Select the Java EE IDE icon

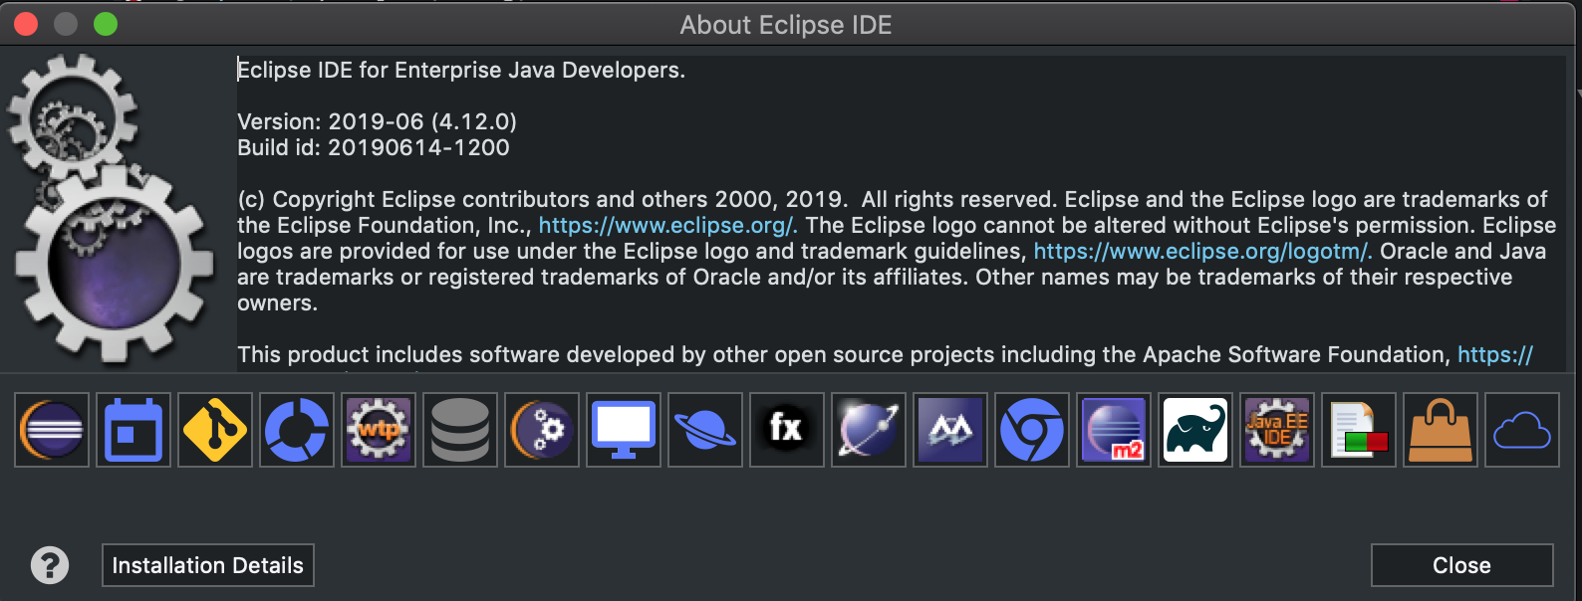(x=1277, y=430)
